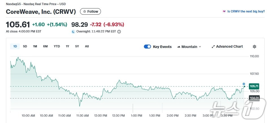Click the 105.71 current price label
The image size is (270, 123).
pos(254,86)
